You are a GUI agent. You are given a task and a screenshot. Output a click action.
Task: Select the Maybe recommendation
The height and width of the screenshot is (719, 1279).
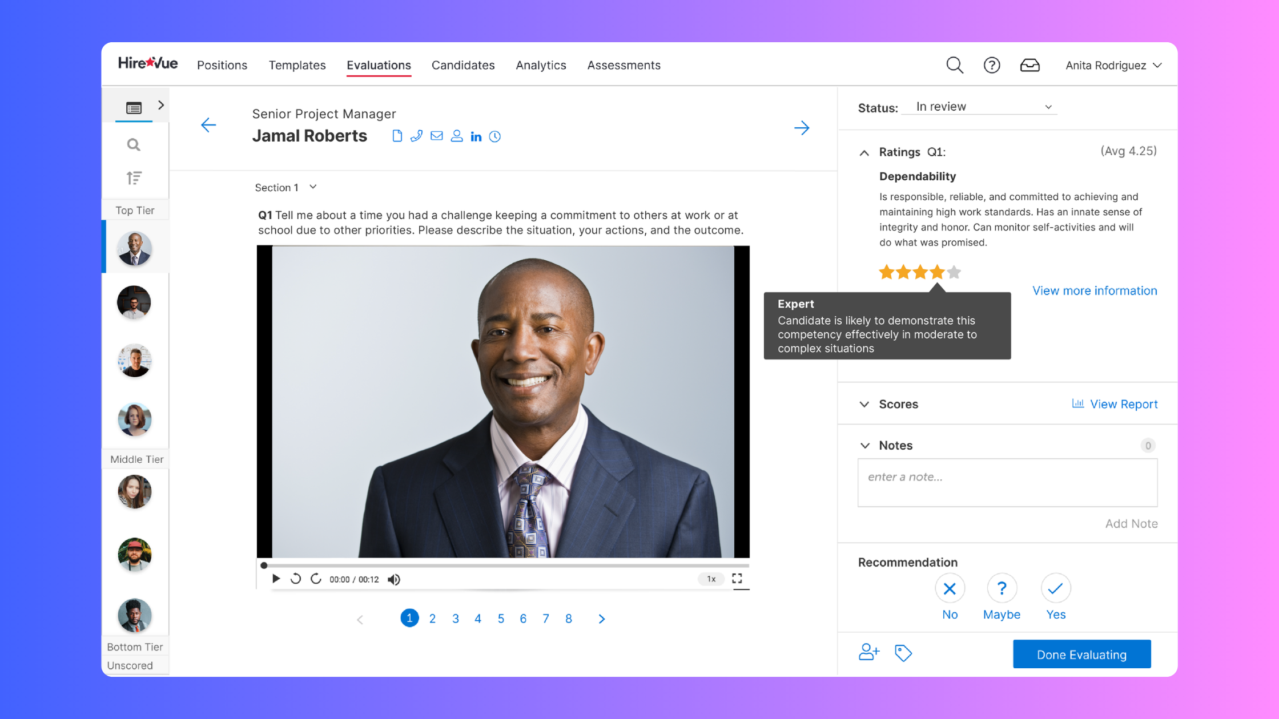click(1002, 589)
